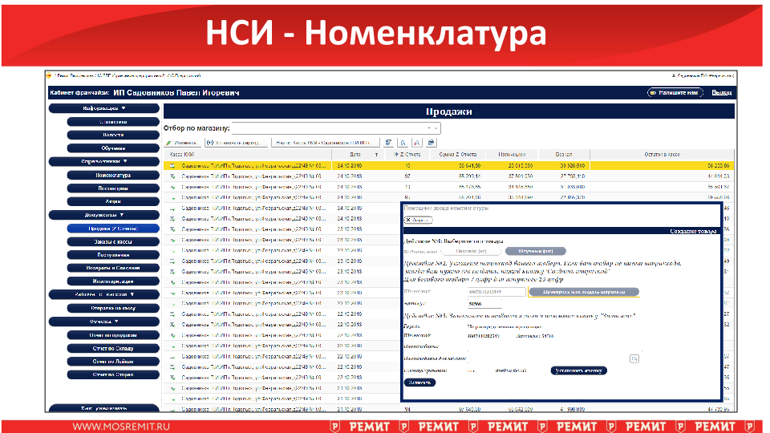Open Номенклатура in the sidebar
770x433 pixels.
pos(112,175)
